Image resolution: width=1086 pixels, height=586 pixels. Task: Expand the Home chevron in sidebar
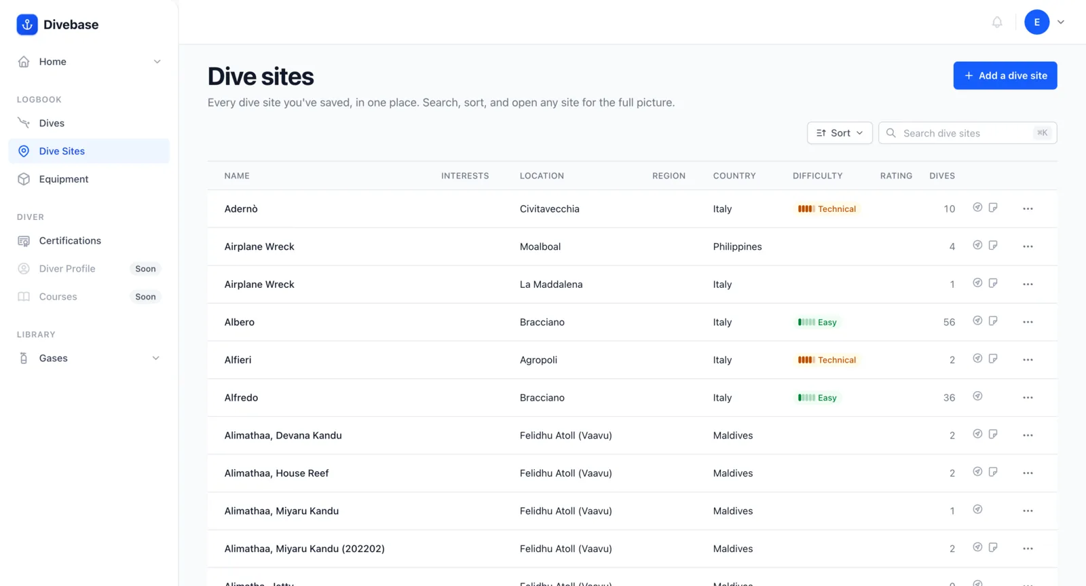157,62
